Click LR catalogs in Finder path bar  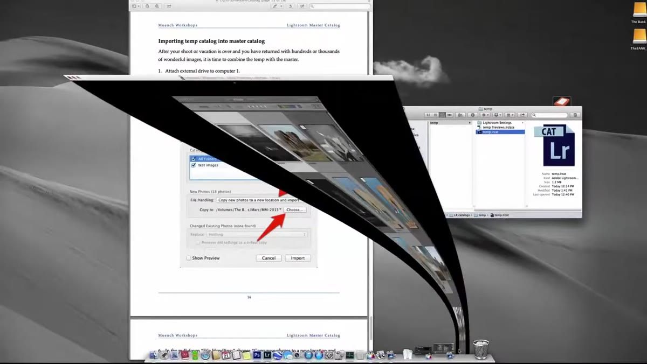coord(459,215)
